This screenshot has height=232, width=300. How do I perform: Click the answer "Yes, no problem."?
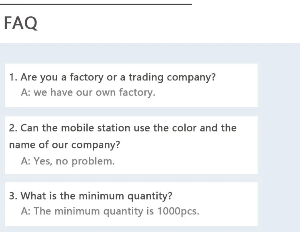(x=68, y=161)
